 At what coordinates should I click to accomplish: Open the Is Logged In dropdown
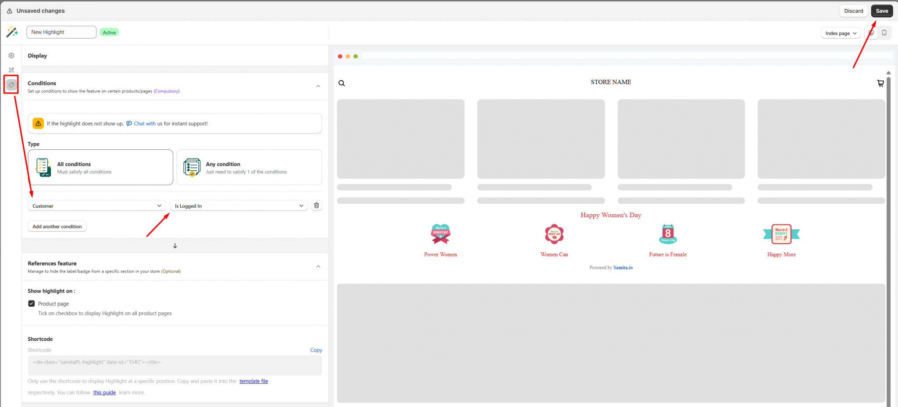tap(239, 206)
